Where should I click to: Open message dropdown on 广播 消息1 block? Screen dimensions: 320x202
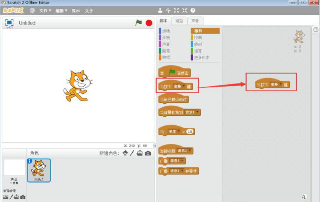pyautogui.click(x=177, y=160)
